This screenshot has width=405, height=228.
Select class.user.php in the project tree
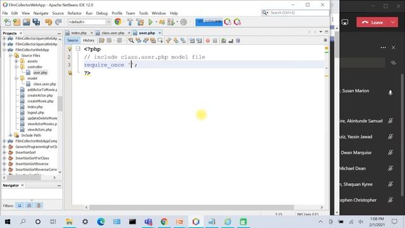tap(44, 84)
